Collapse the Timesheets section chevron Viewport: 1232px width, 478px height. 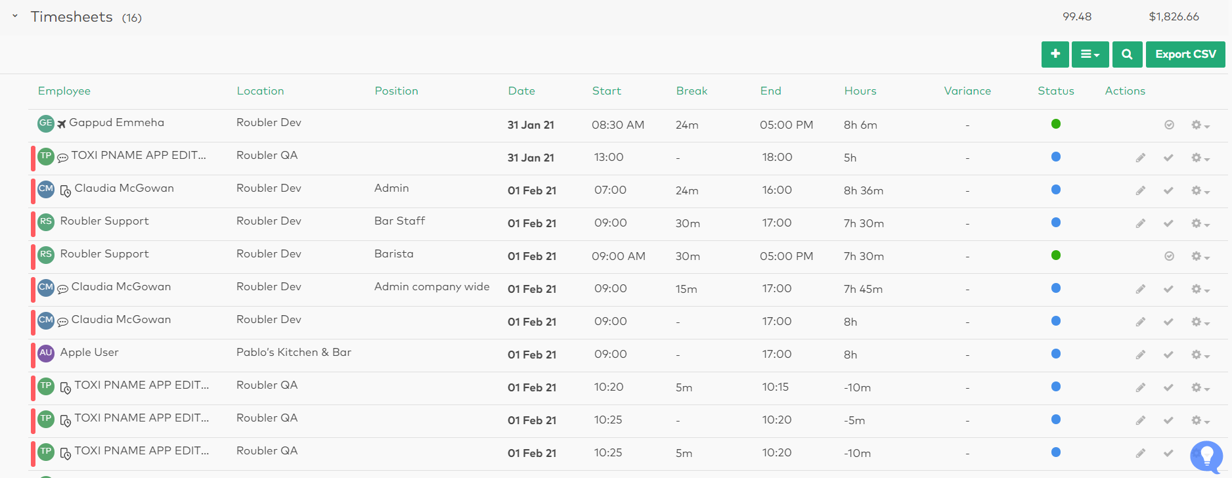[15, 16]
